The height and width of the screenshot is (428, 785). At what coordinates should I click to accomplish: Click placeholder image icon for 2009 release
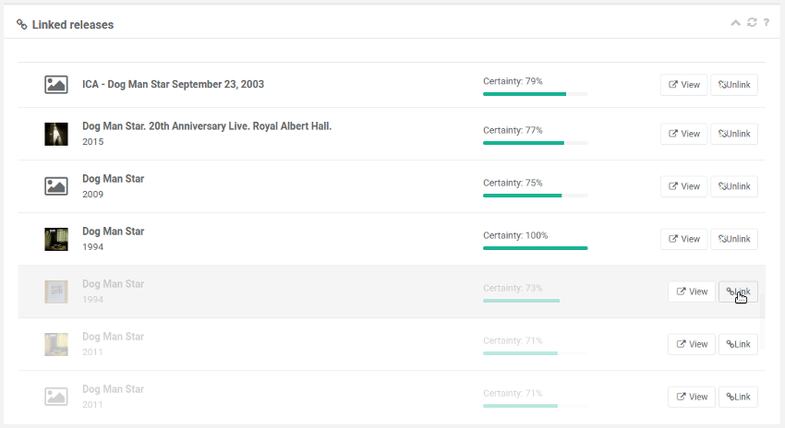tap(56, 186)
